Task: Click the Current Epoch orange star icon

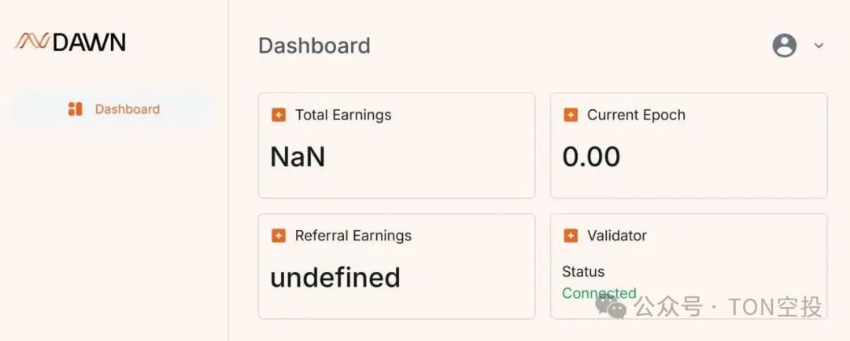Action: (x=571, y=115)
